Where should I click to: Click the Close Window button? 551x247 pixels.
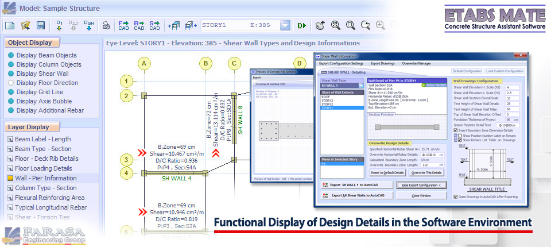point(421,195)
